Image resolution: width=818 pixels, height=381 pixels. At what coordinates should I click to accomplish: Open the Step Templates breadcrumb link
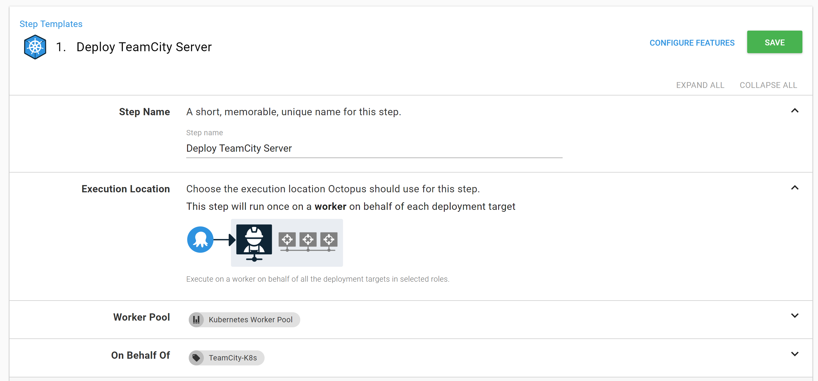[x=51, y=24]
